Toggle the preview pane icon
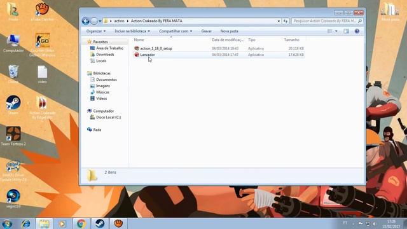 click(x=346, y=31)
